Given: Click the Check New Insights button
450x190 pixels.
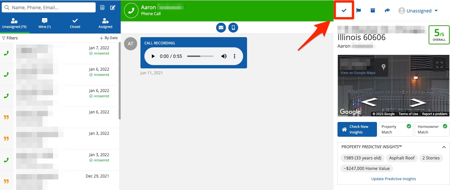Looking at the screenshot, I should pos(357,130).
